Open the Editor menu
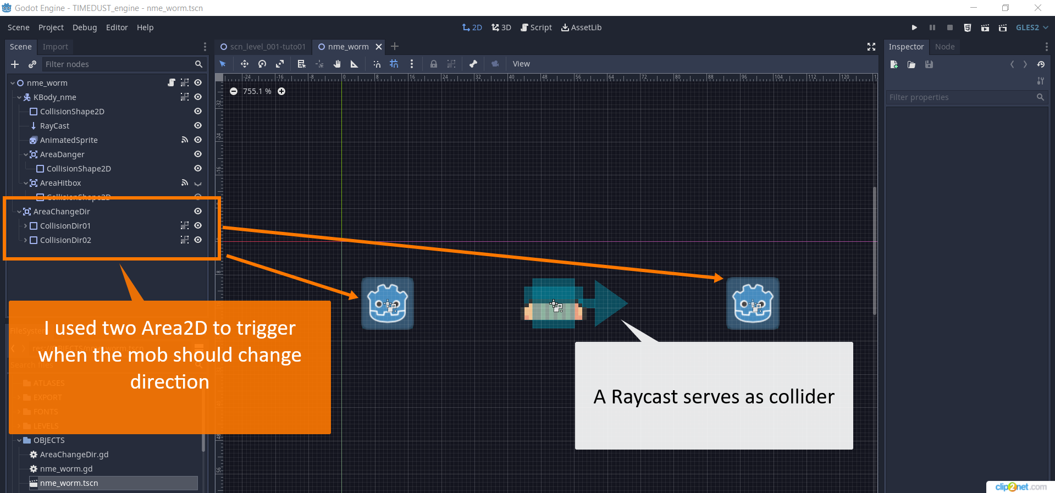Image resolution: width=1055 pixels, height=493 pixels. point(117,27)
